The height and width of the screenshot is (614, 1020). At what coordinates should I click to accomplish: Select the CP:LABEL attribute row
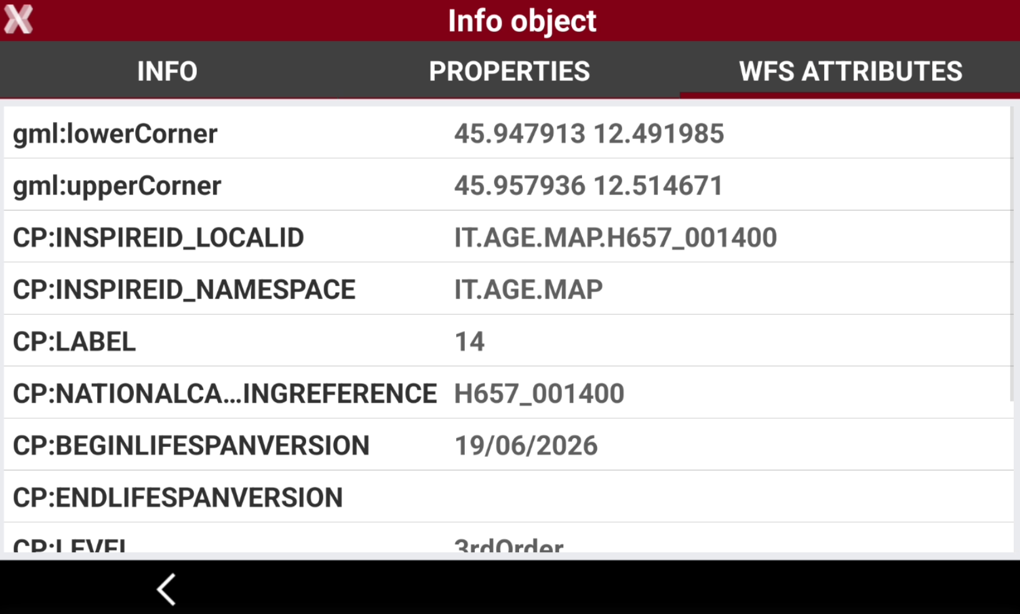tap(508, 341)
